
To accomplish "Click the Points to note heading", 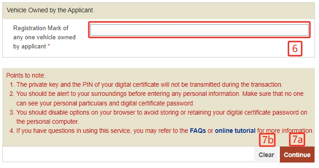I will 26,75.
